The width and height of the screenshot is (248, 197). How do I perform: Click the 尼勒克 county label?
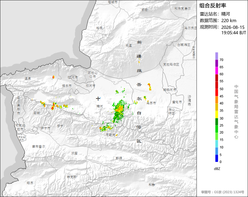(110, 135)
